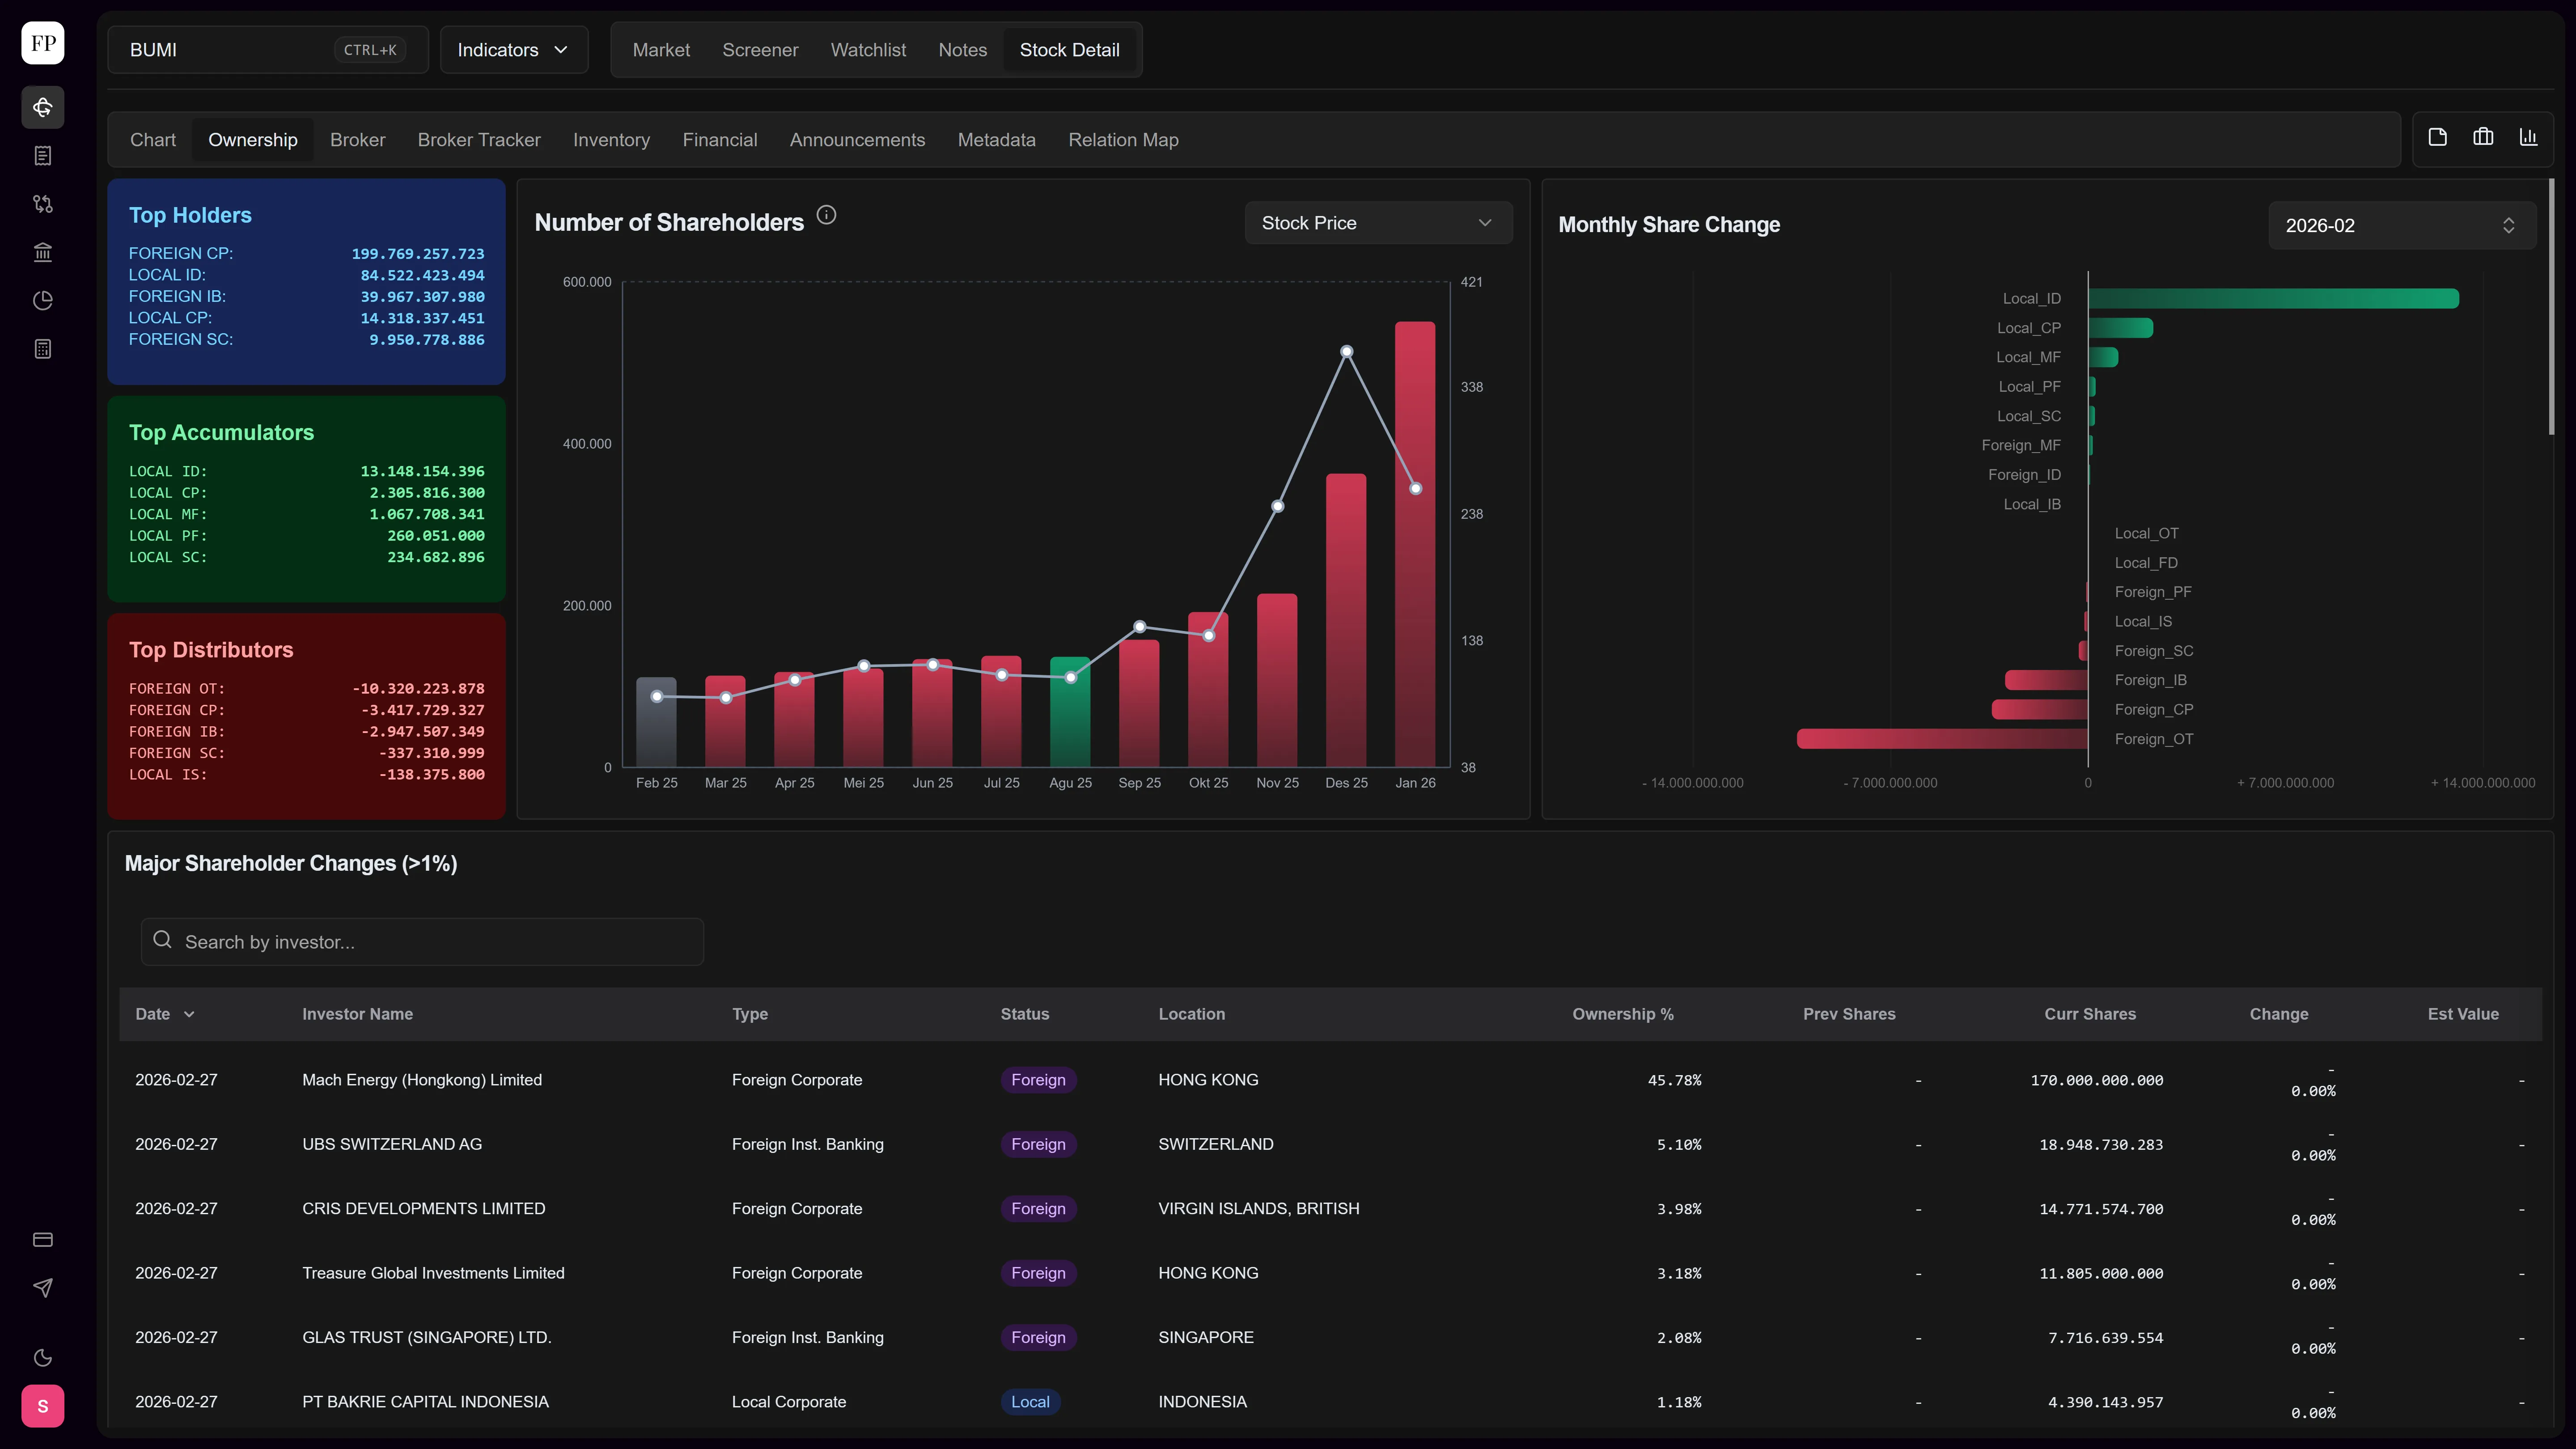This screenshot has width=2576, height=1449.
Task: Open the calculator icon in the sidebar
Action: pos(43,349)
